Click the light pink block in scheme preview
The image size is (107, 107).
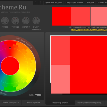click(61, 79)
